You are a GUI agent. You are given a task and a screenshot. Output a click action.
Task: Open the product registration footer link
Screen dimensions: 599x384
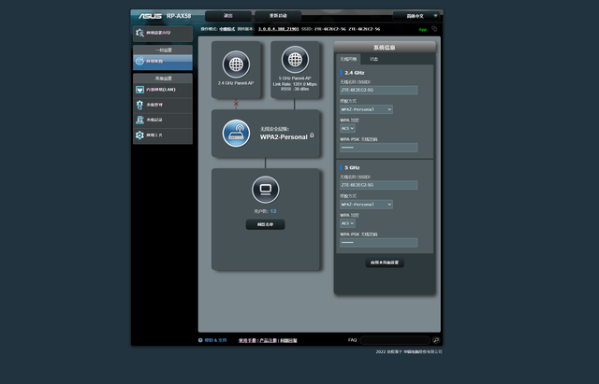tap(269, 340)
